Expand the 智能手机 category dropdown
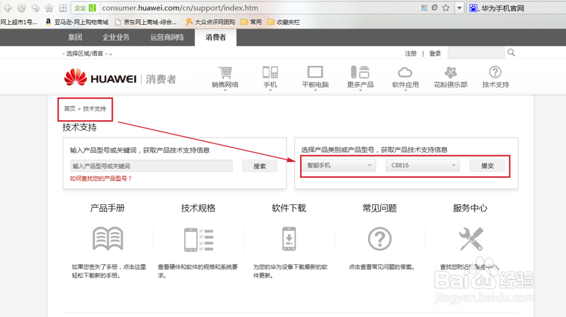 coord(338,165)
